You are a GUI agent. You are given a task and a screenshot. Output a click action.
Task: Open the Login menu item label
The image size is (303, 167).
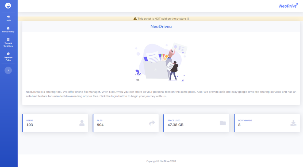click(8, 20)
